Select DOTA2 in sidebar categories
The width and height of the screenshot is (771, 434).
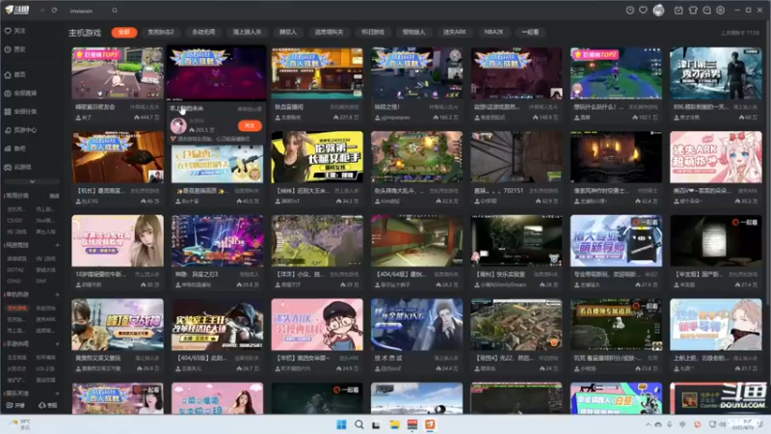[15, 270]
